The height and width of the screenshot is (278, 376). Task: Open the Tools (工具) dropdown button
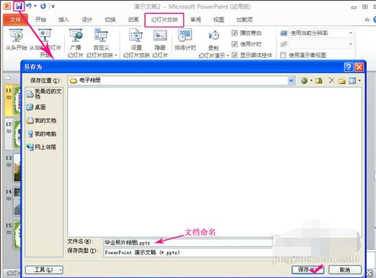tap(44, 270)
